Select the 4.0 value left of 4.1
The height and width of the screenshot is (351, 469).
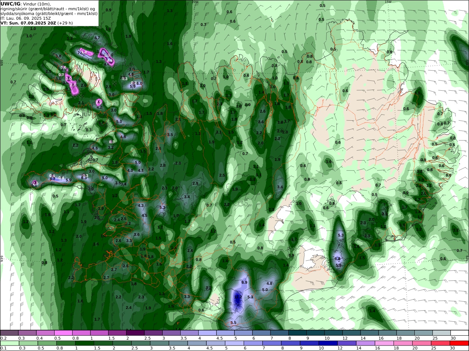[x=130, y=170]
